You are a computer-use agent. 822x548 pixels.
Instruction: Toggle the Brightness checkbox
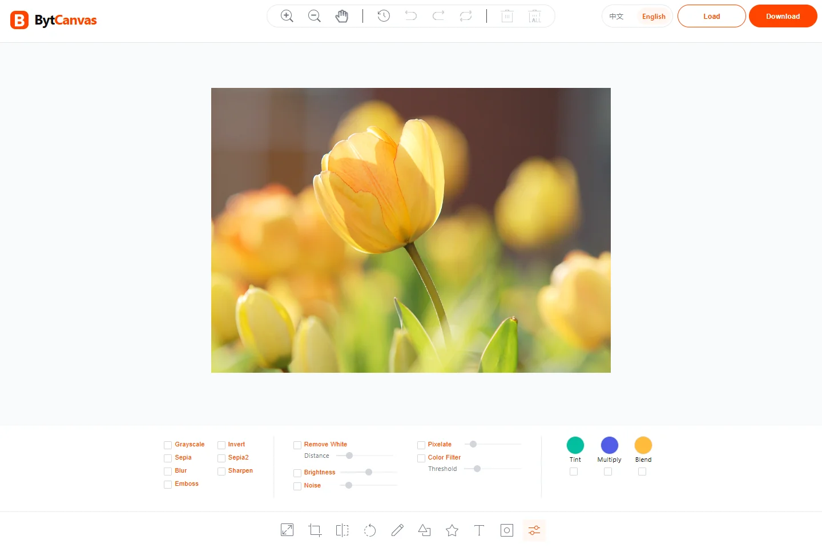click(x=297, y=473)
